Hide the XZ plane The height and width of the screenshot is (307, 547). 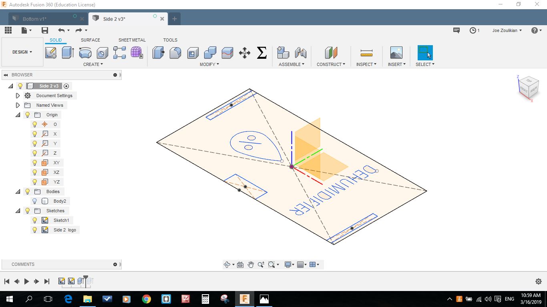35,172
